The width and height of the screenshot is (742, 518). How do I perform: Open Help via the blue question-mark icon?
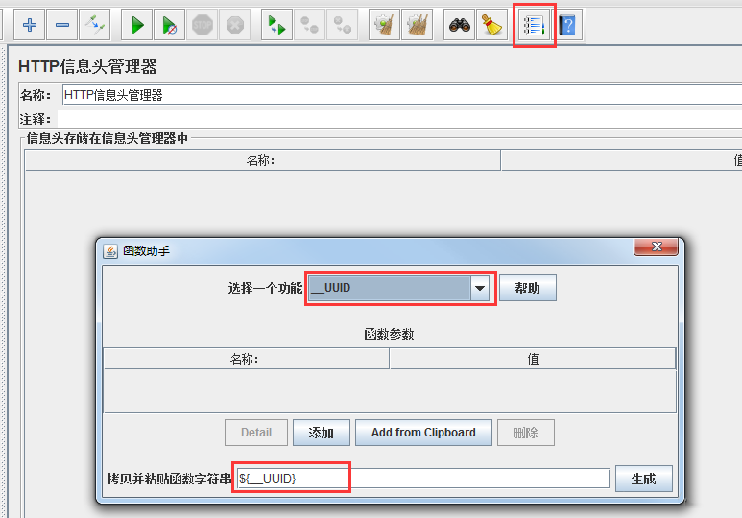[x=567, y=25]
